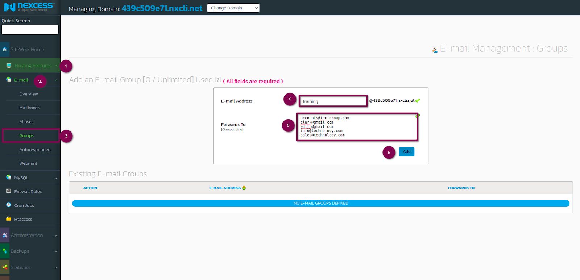Click the Hosting Features monitor icon
The image size is (580, 280).
9,66
